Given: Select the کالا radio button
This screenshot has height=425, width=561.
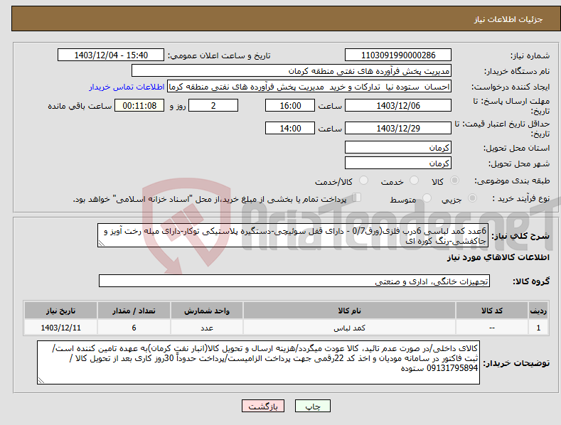Looking at the screenshot, I should 454,181.
